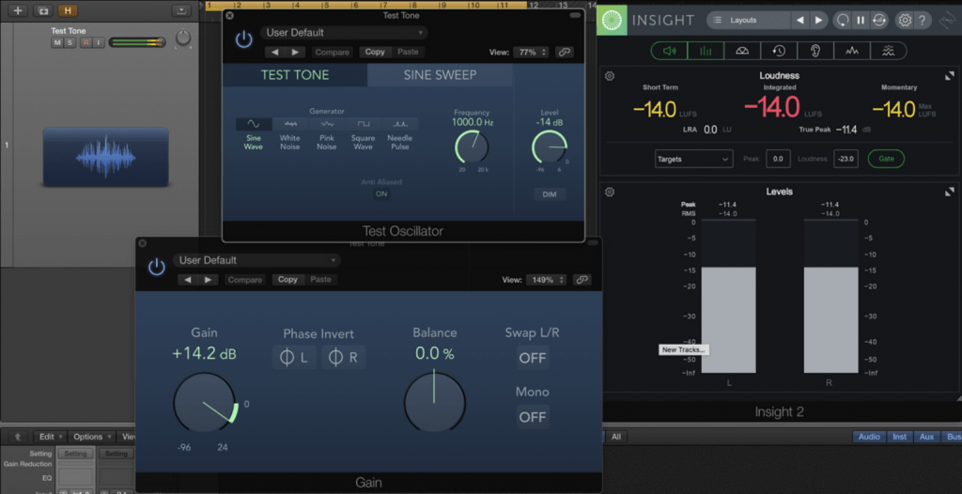The width and height of the screenshot is (962, 494).
Task: Click the intelligibility ear icon in Insight
Action: (x=815, y=52)
